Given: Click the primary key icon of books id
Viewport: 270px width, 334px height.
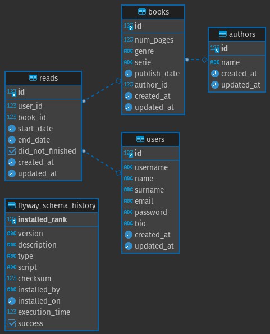Looking at the screenshot, I should pyautogui.click(x=129, y=26).
